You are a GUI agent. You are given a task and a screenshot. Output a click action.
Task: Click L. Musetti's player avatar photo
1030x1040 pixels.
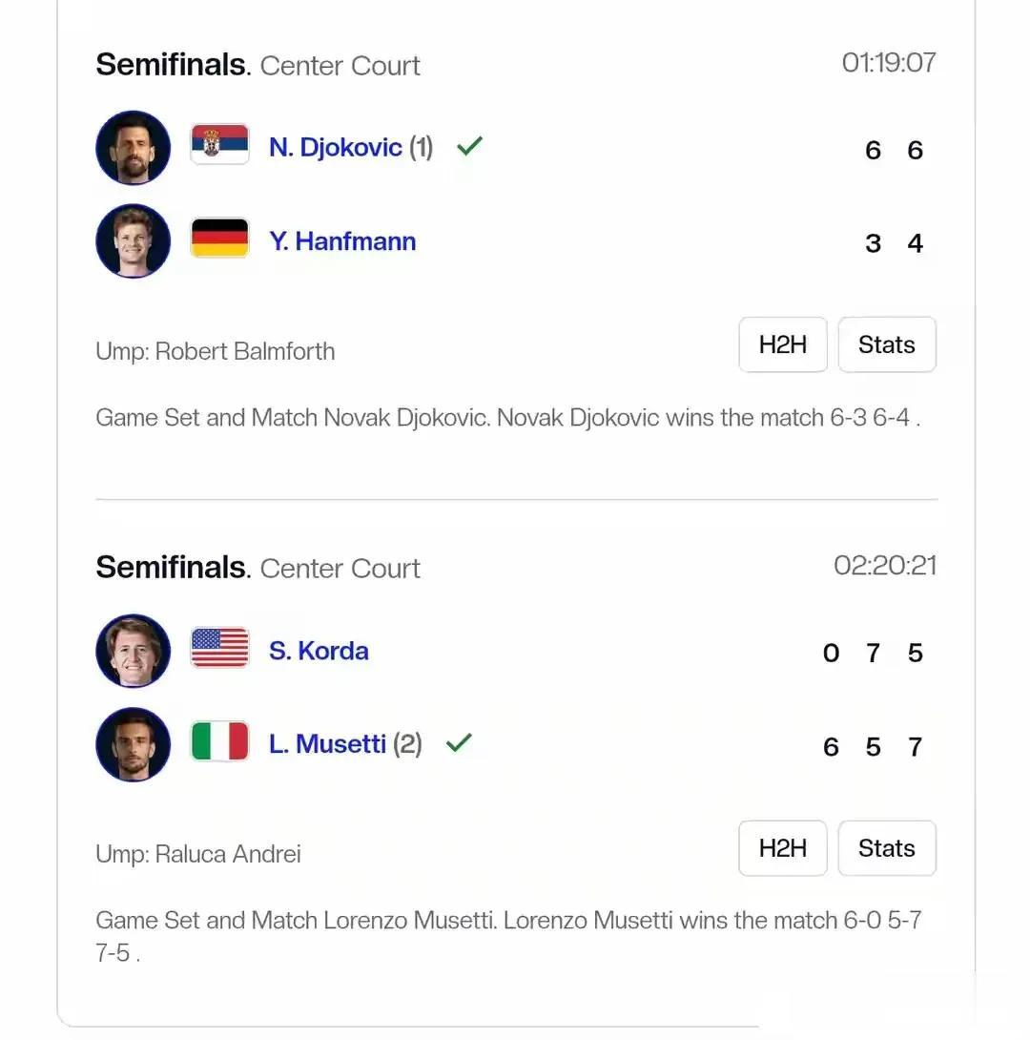point(134,744)
